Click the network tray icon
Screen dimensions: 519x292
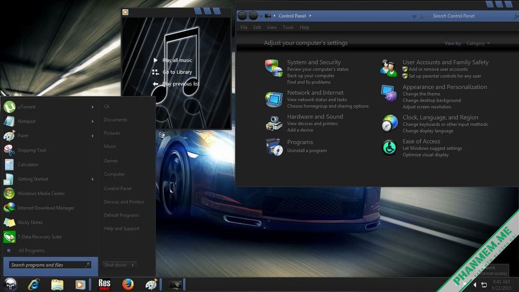(484, 285)
